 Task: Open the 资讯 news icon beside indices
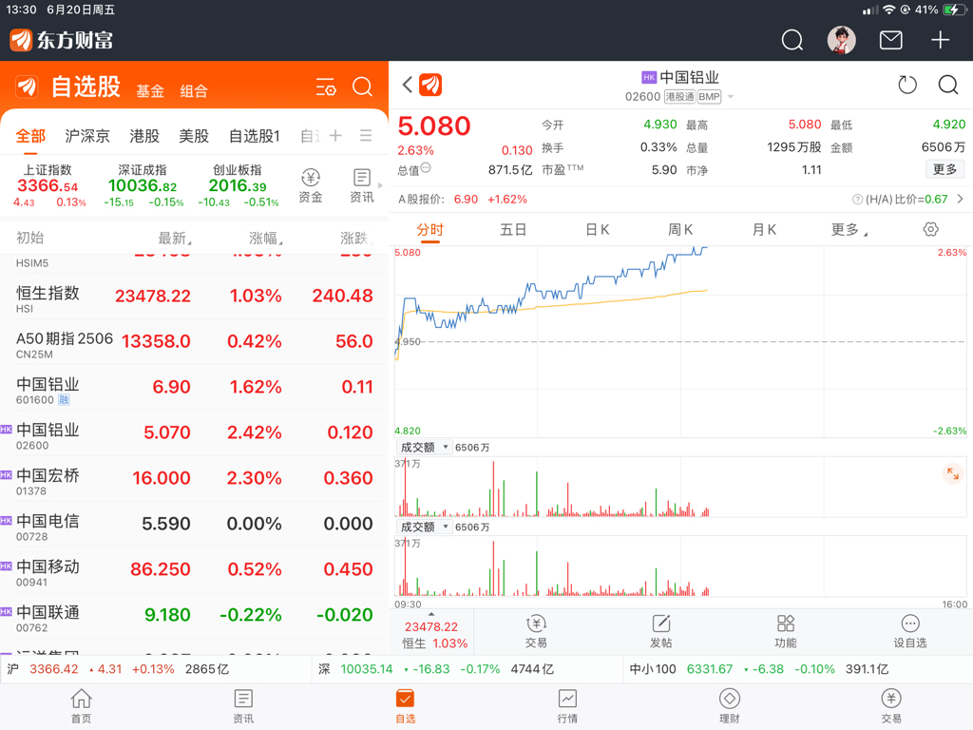tap(362, 186)
